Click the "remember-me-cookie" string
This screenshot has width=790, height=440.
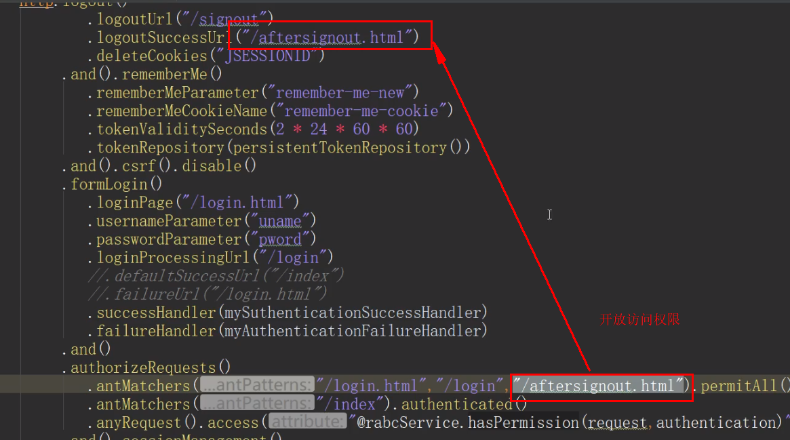[x=361, y=111]
